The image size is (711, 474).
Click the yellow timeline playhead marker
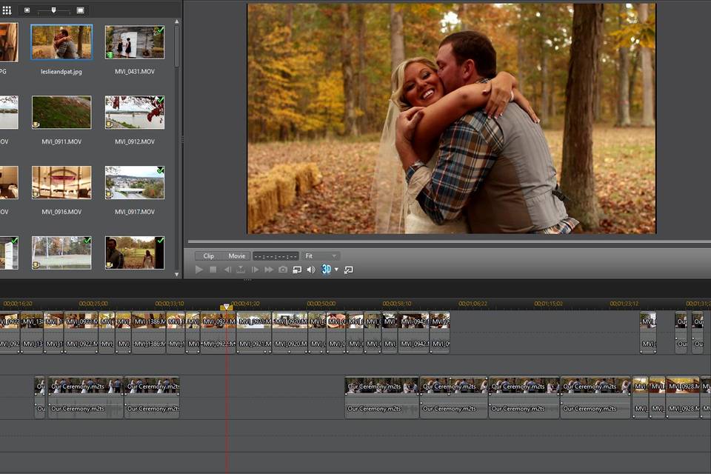point(227,307)
